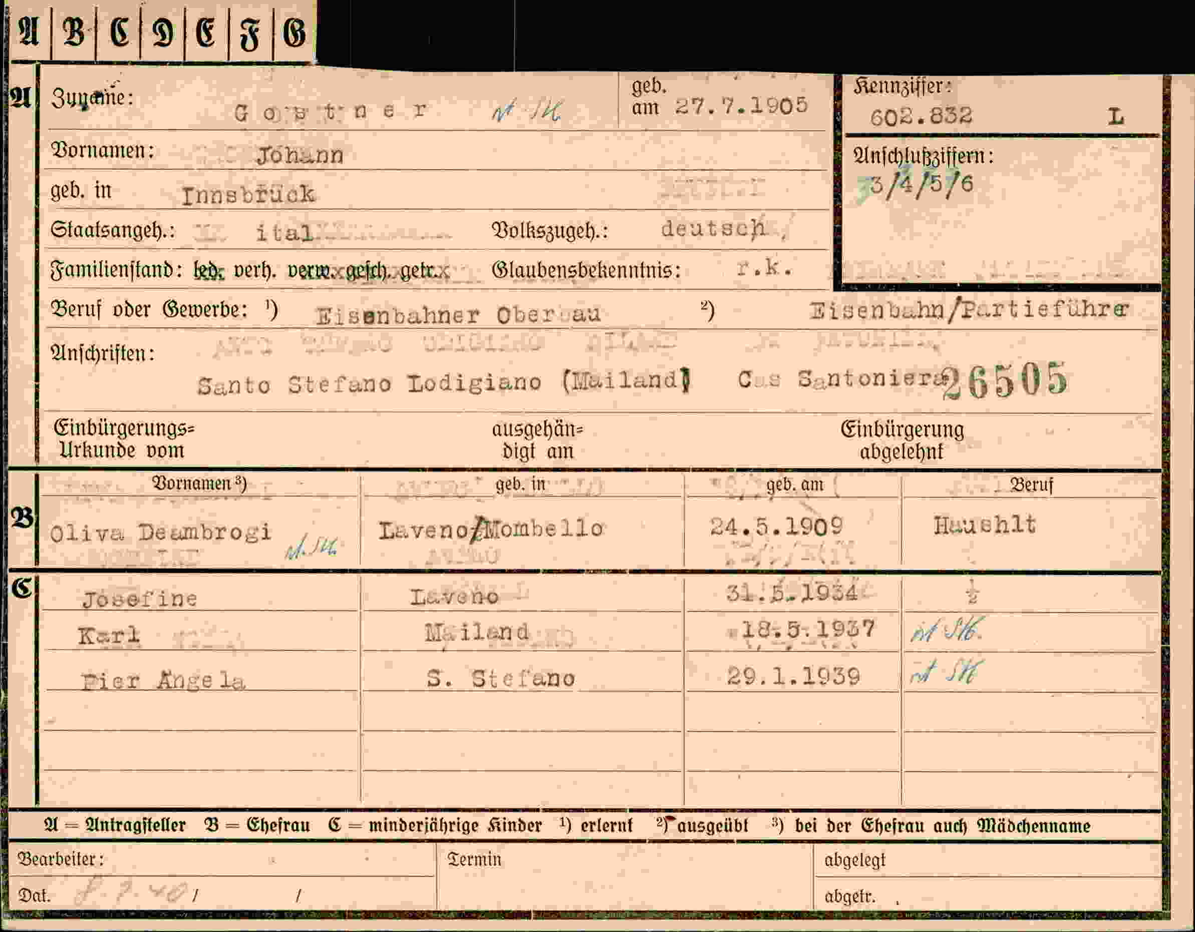
Task: Click the child name 'Josefine'
Action: (140, 599)
